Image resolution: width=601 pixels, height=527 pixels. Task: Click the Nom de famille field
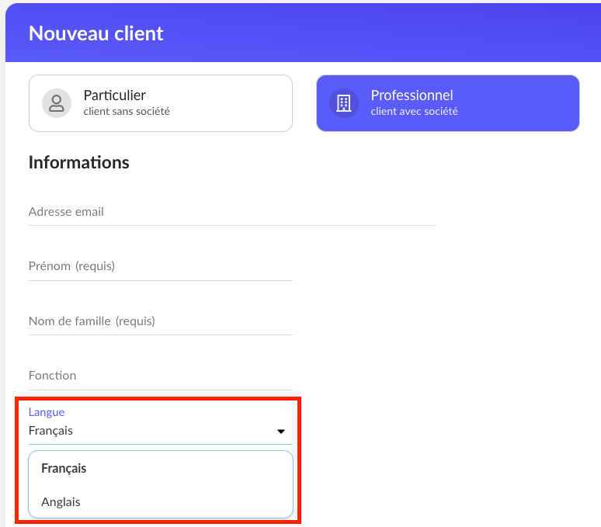point(160,321)
